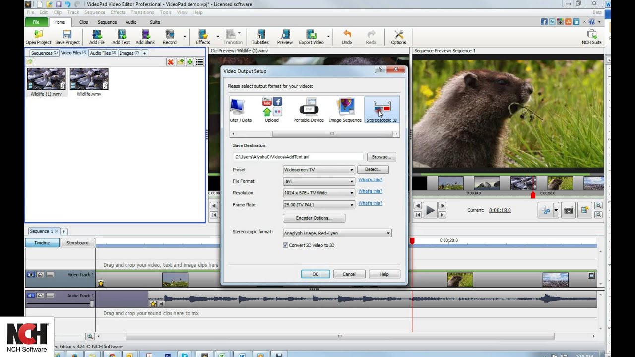Take a snapshot with the camera icon
Viewport: 635px width, 357px height.
569,210
